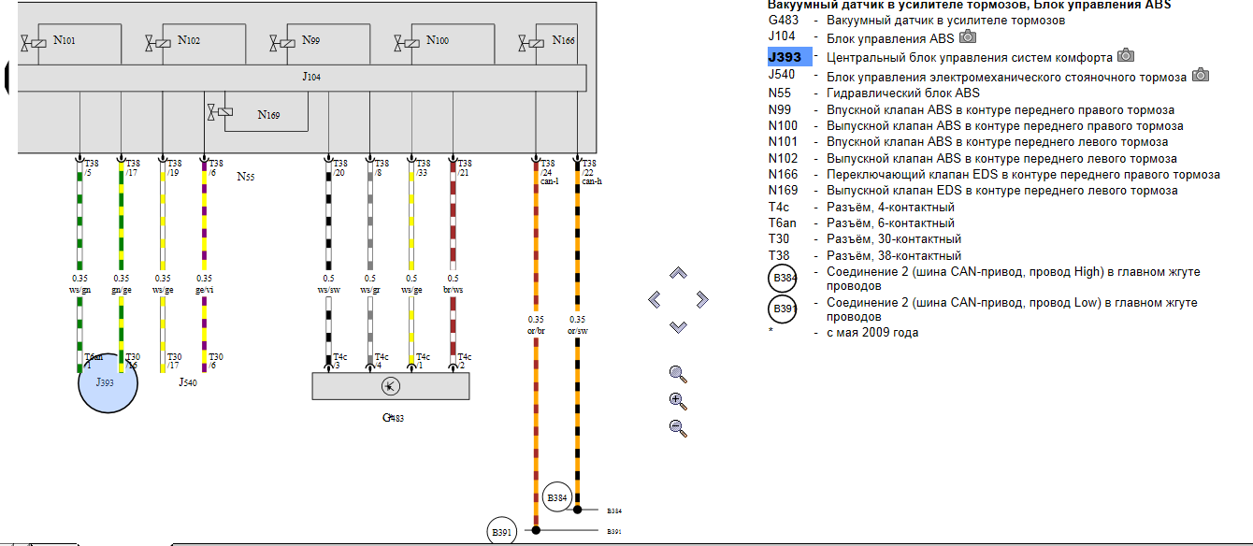
Task: Click the B391 connection circle in diagram
Action: coord(501,532)
